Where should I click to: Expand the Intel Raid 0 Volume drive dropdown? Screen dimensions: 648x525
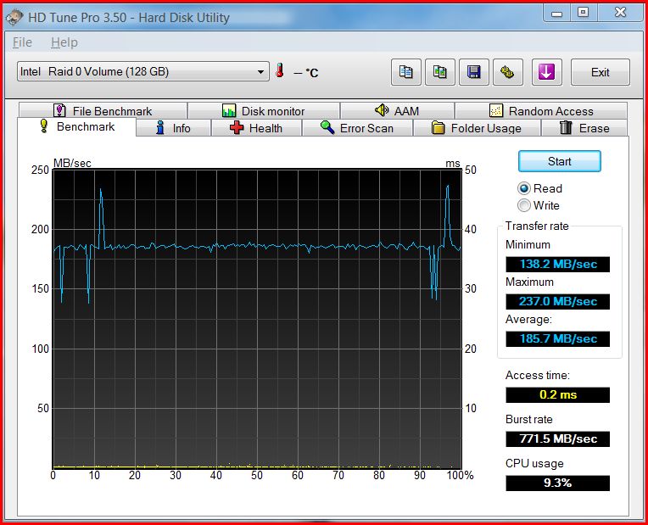tap(261, 72)
